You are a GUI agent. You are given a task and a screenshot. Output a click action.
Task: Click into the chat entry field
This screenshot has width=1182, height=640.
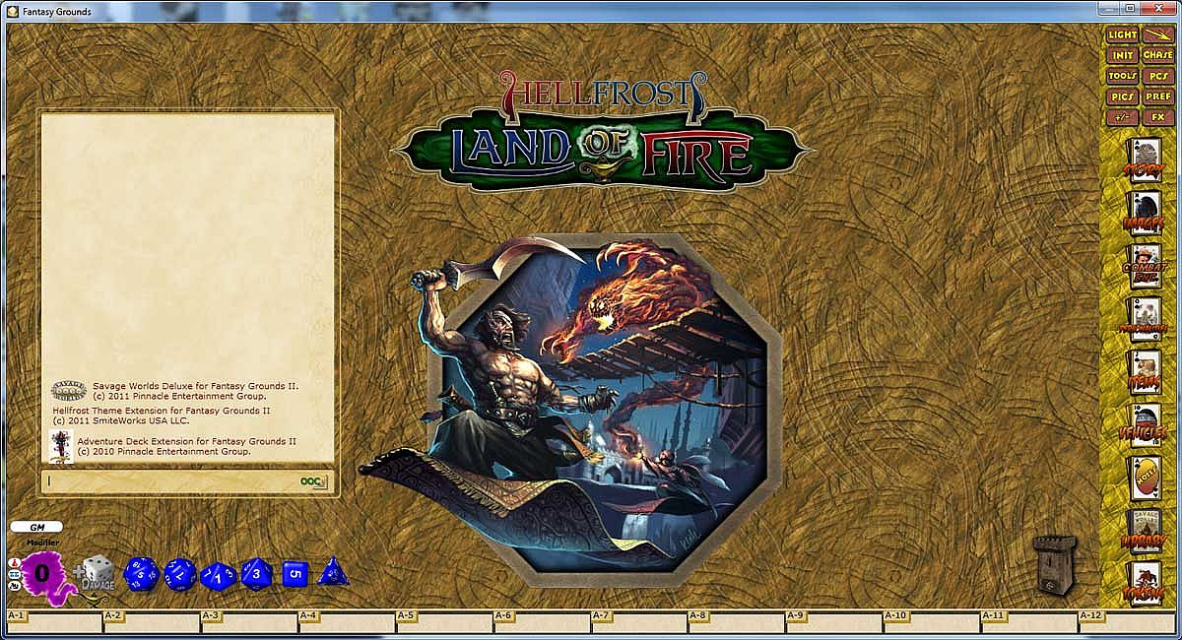(169, 481)
